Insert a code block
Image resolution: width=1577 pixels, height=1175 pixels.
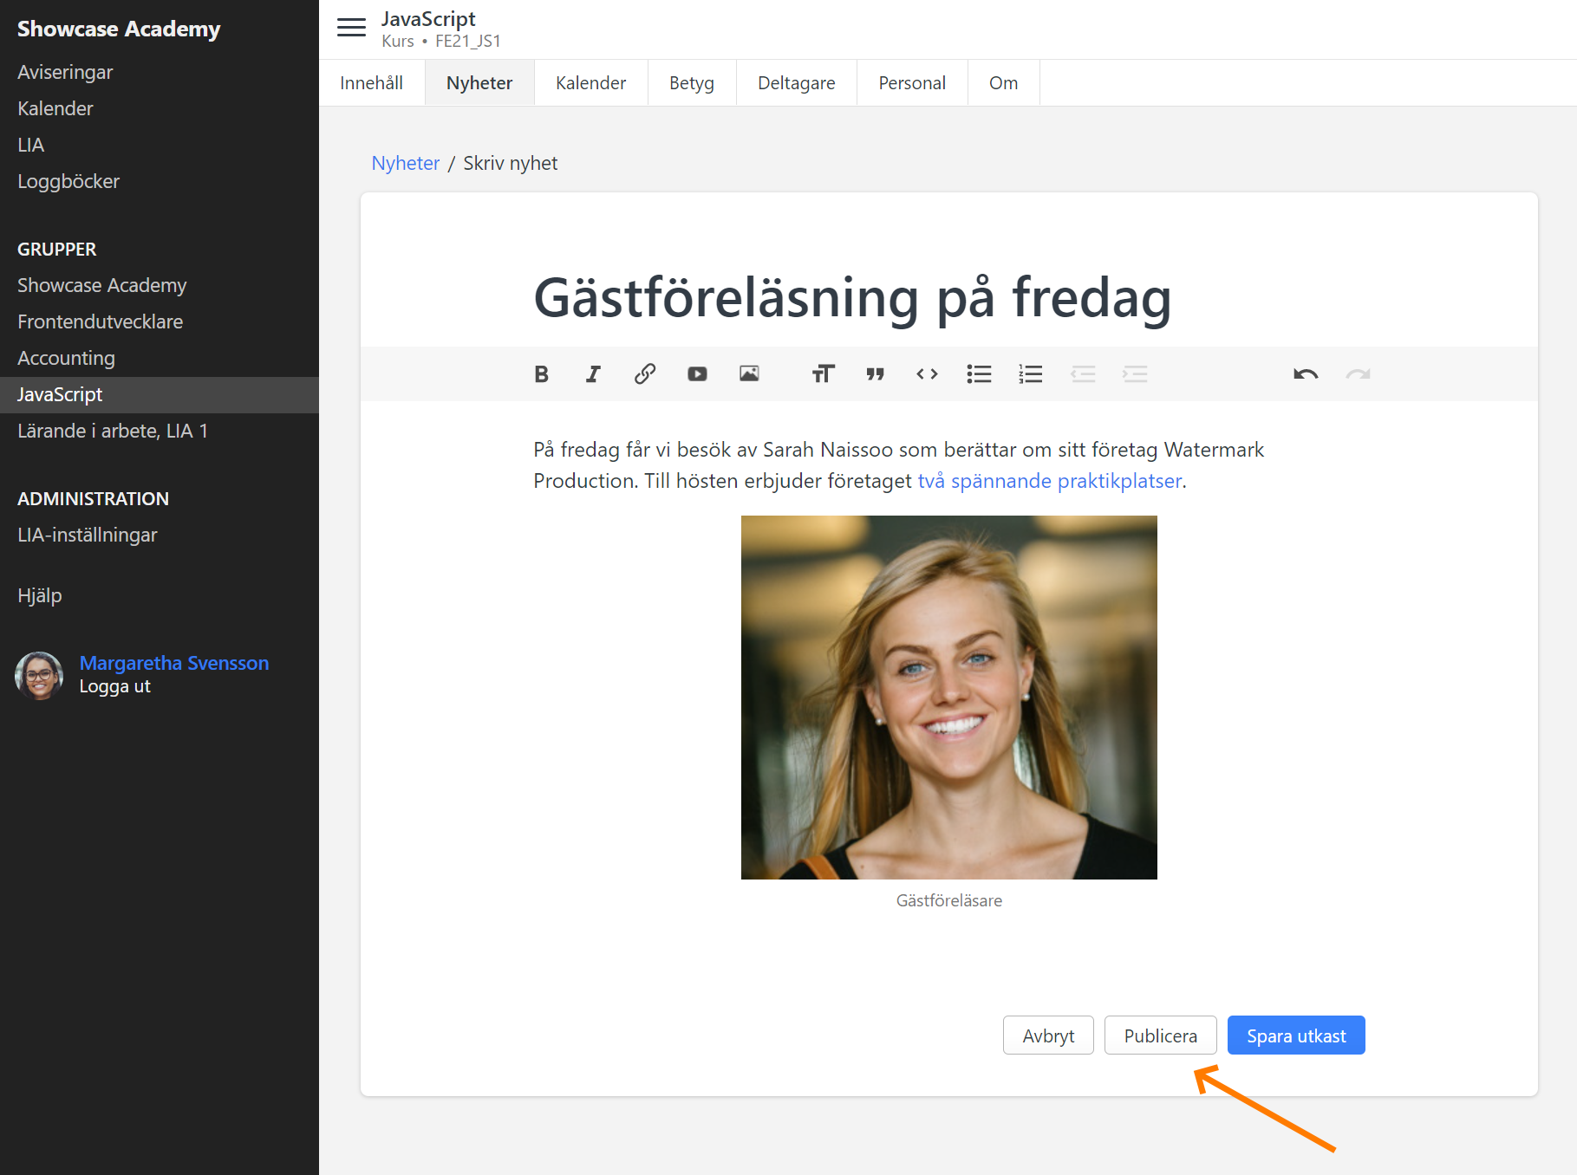point(927,374)
